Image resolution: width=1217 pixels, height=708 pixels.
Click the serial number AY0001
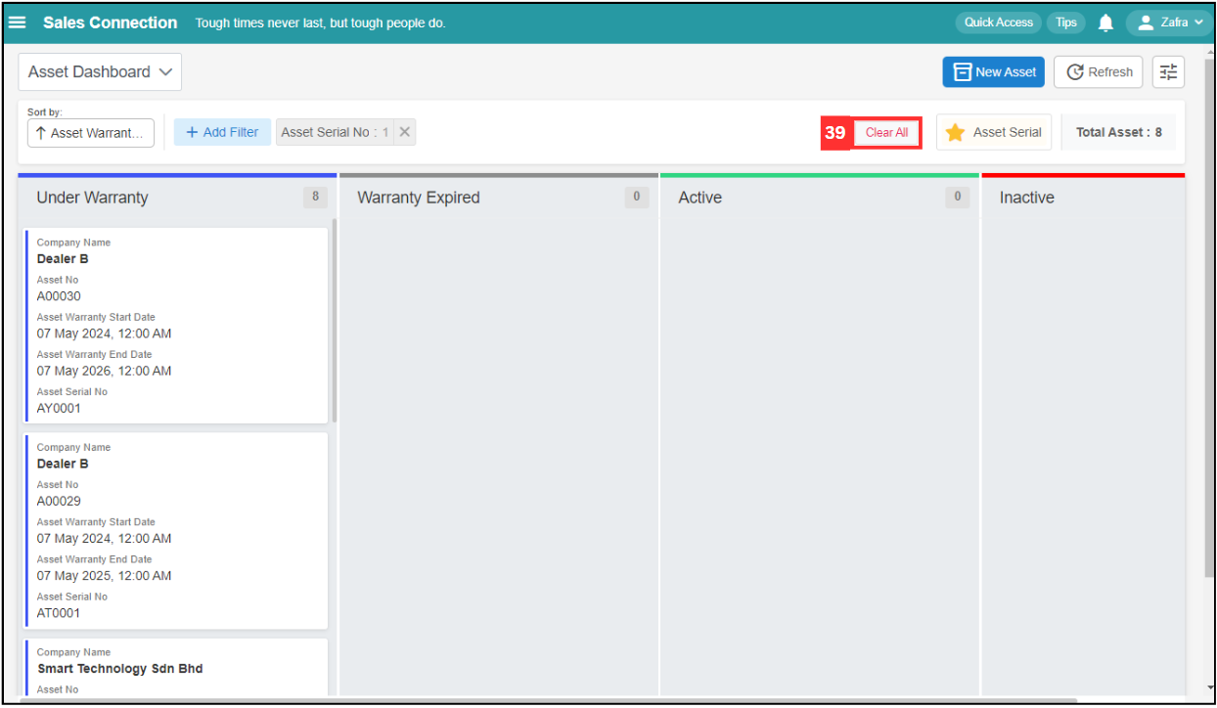pyautogui.click(x=59, y=409)
